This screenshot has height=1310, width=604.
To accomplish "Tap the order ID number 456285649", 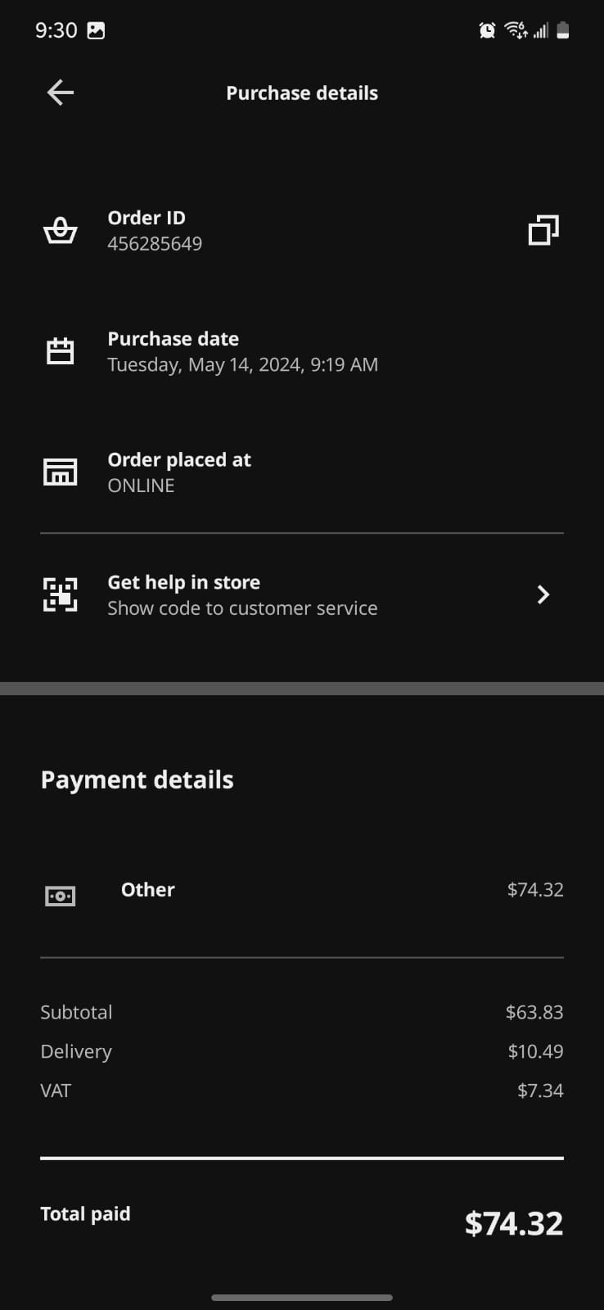I will [x=155, y=244].
